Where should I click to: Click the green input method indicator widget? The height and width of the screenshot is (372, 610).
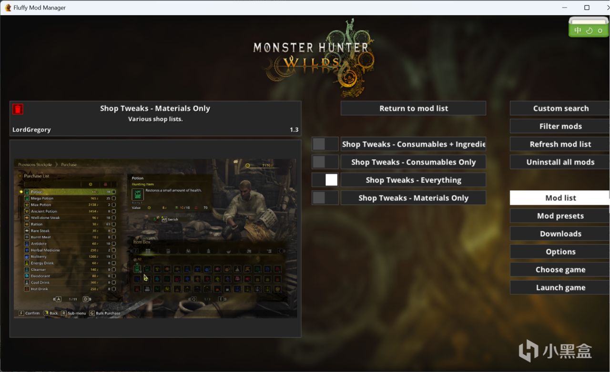[x=589, y=28]
